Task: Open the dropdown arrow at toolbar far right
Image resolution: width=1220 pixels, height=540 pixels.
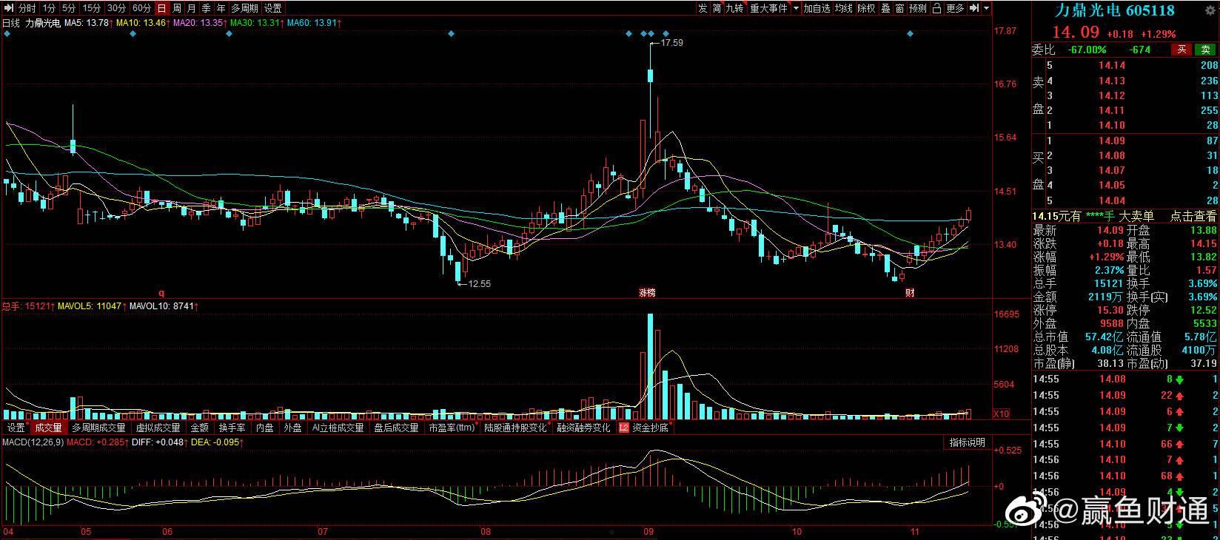Action: tap(986, 8)
